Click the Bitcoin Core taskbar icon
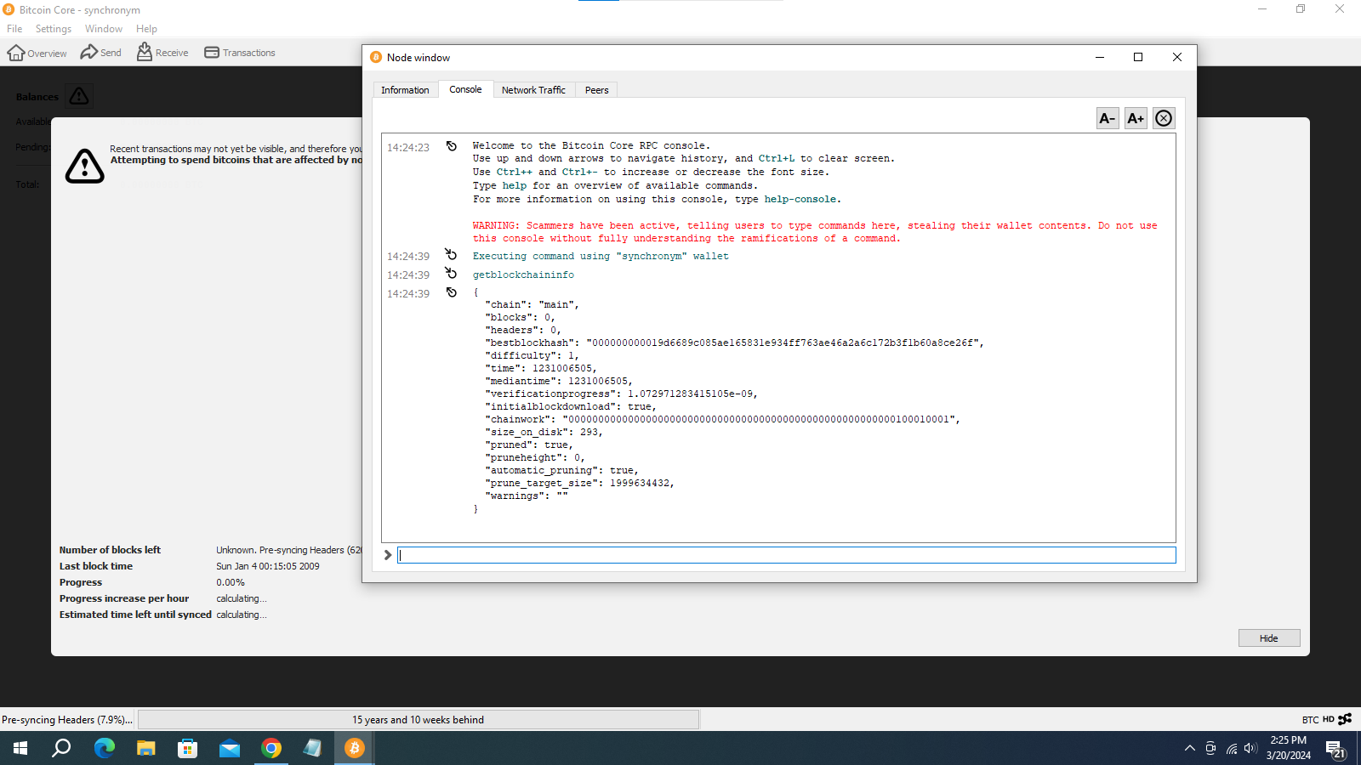Screen dimensions: 1361x765 [x=355, y=748]
